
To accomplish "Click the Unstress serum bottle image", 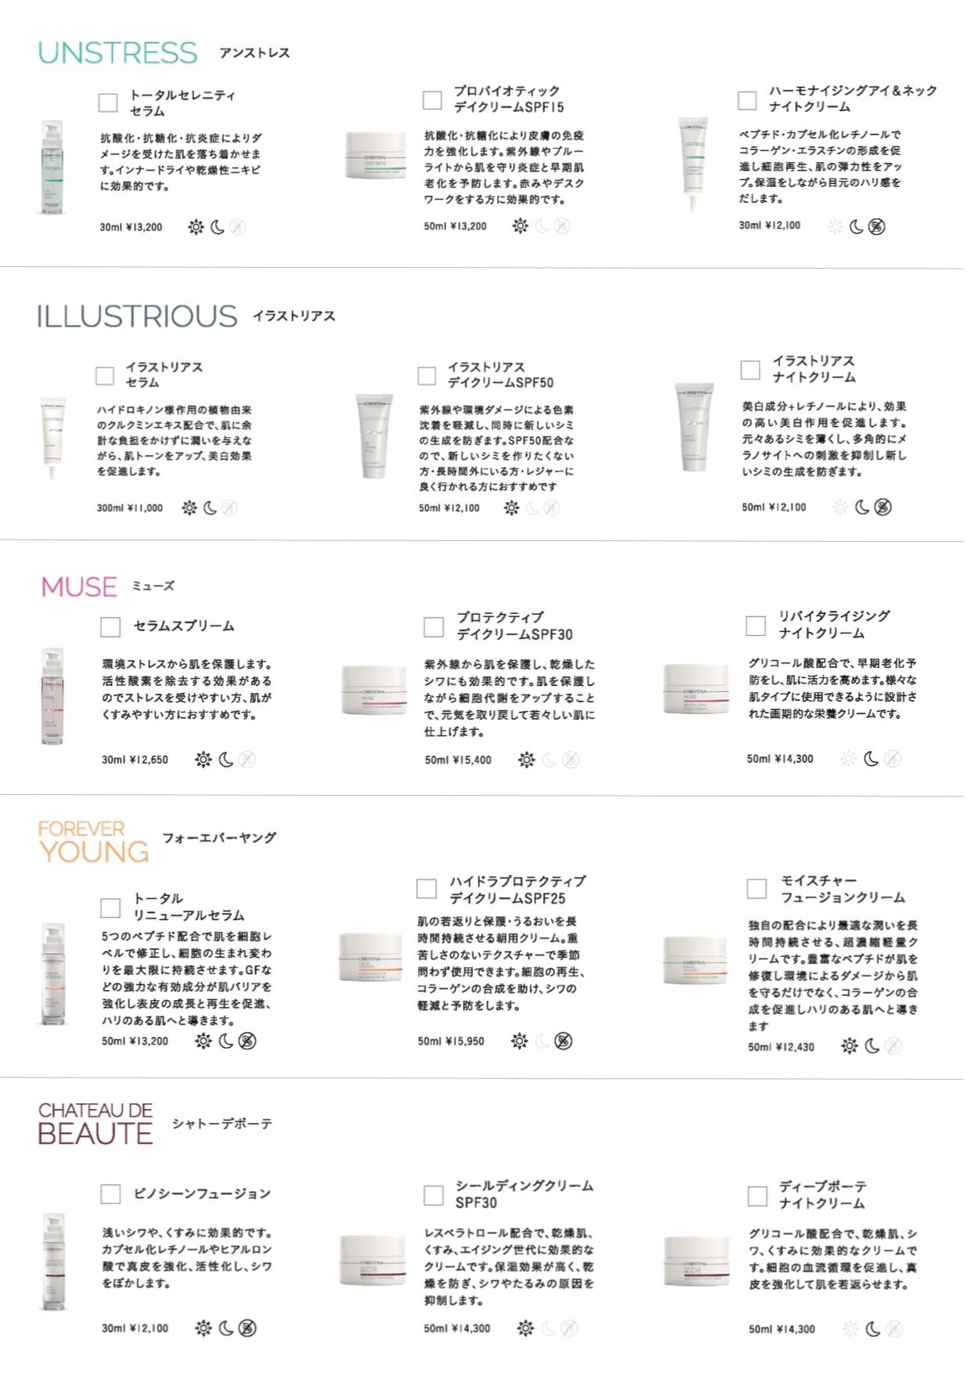I will tap(52, 167).
